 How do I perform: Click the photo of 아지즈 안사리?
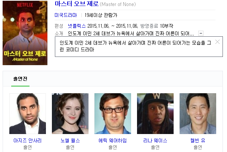(x=28, y=113)
